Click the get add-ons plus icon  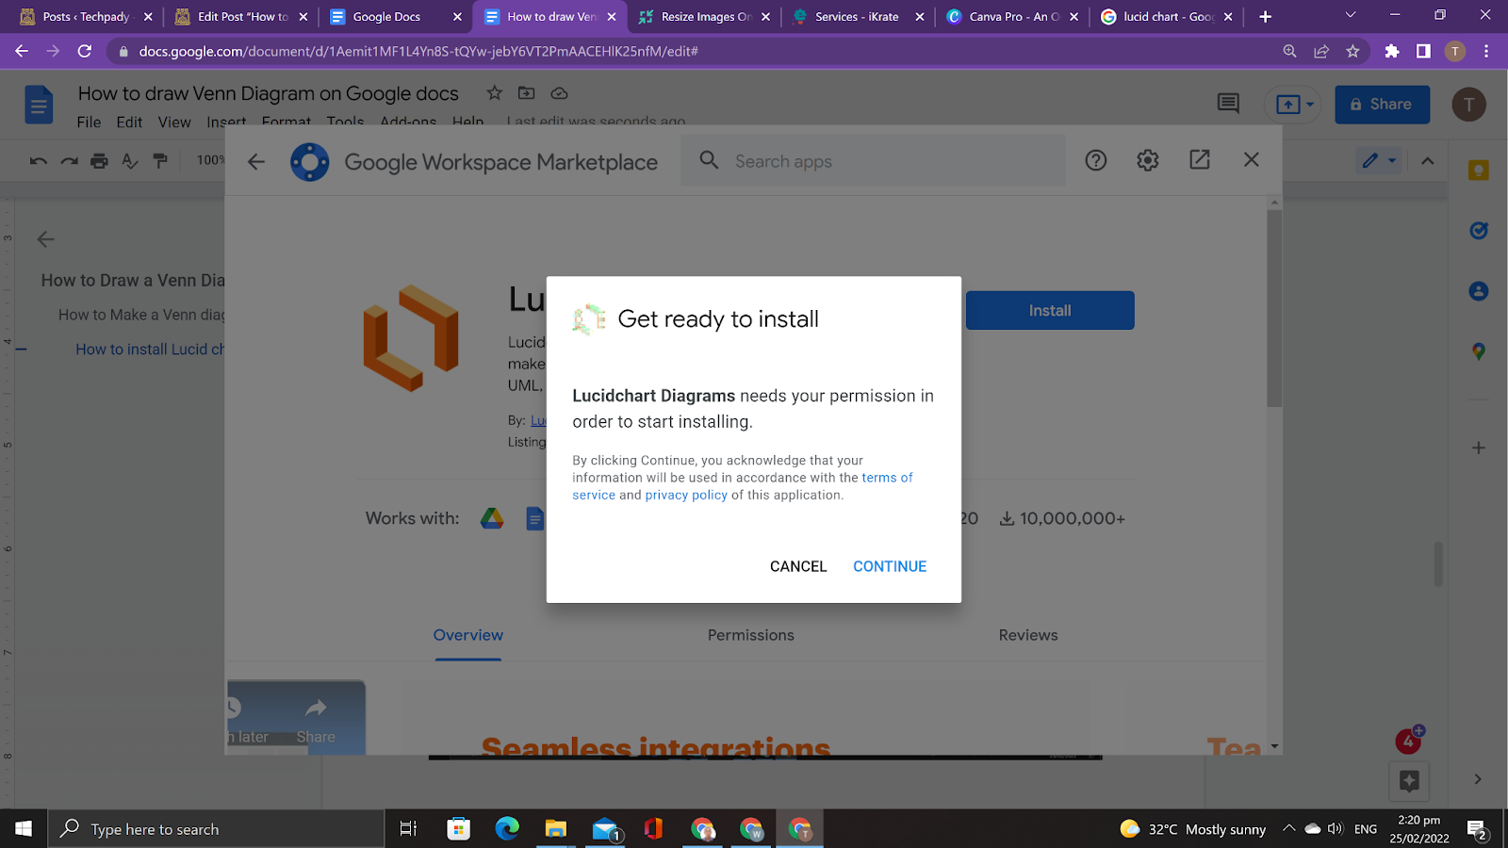pyautogui.click(x=1478, y=448)
